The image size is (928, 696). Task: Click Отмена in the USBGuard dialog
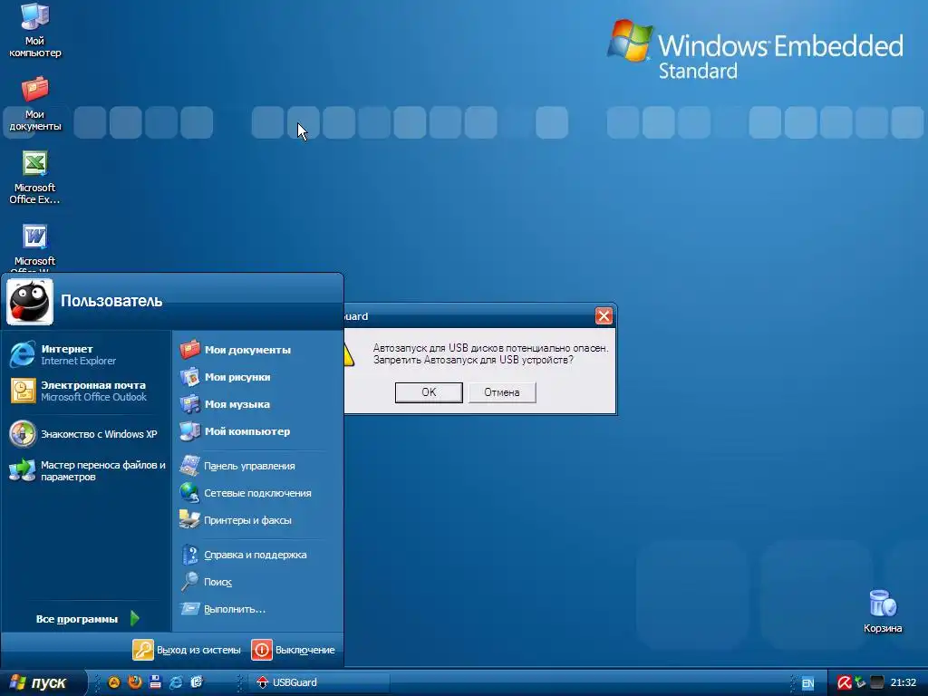[x=502, y=392]
